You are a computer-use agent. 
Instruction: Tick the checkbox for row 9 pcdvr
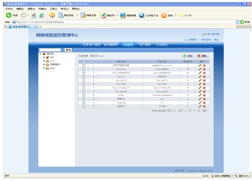coord(84,95)
